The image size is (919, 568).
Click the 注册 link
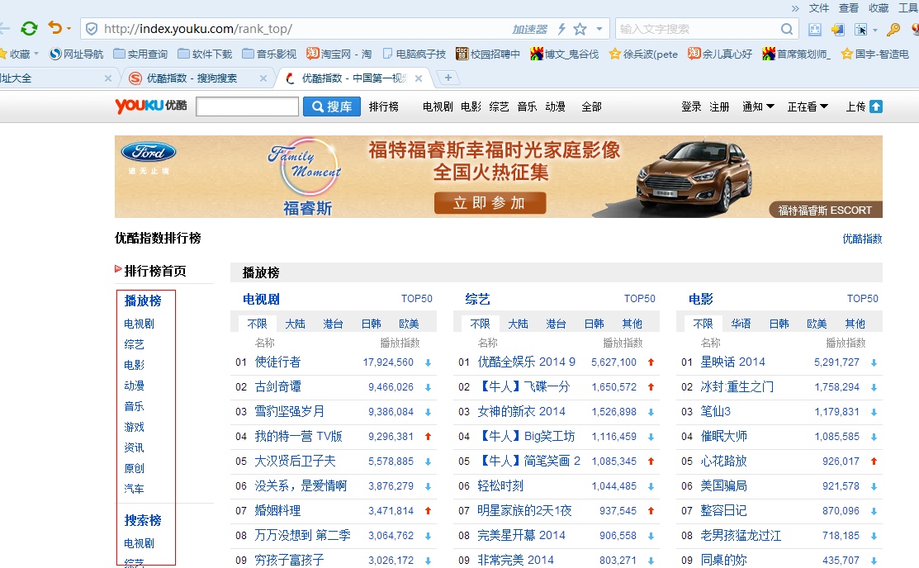pos(719,106)
